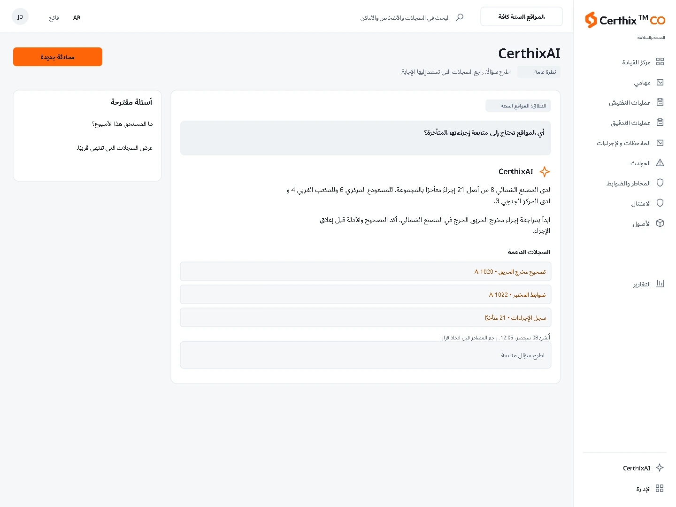Open المخاطر والضوابط shield icon
The height and width of the screenshot is (507, 676).
pos(660,183)
